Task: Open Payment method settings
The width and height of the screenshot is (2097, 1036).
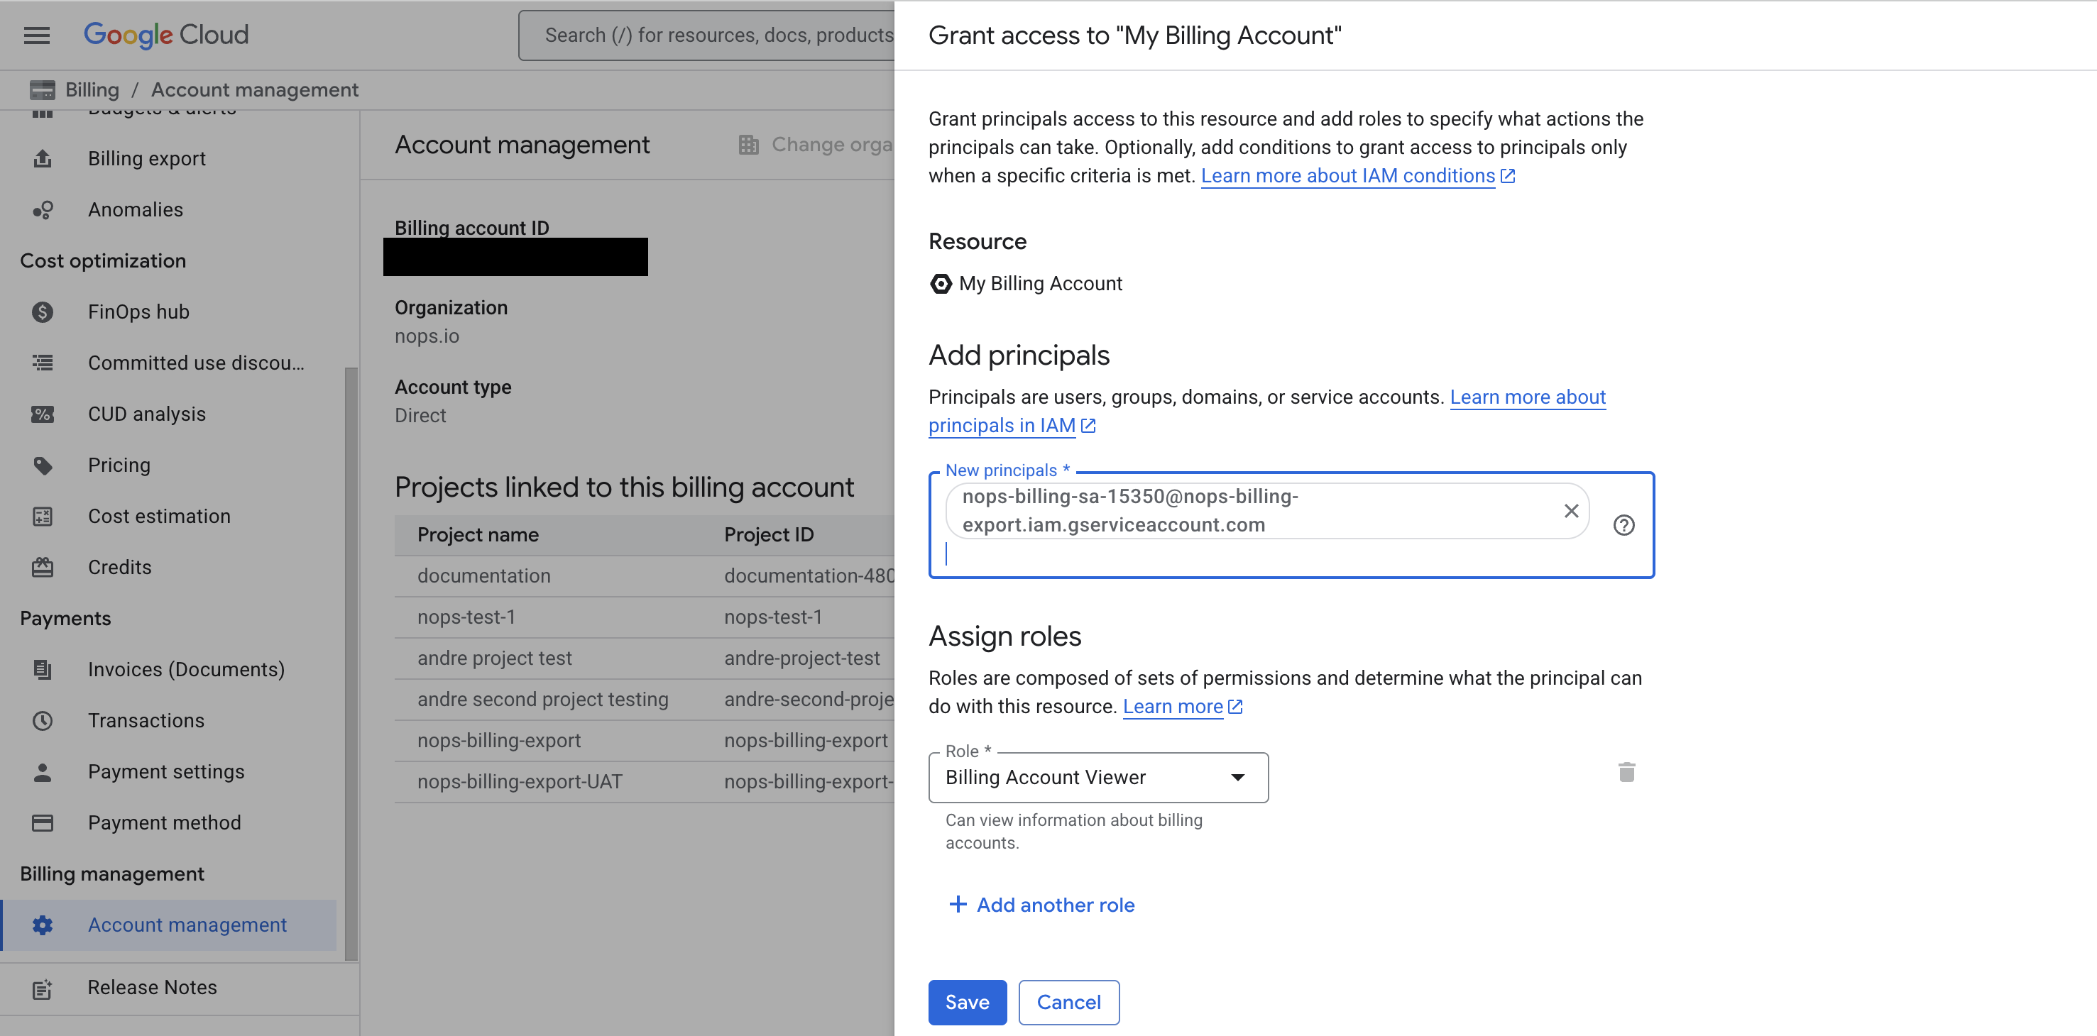Action: tap(163, 822)
